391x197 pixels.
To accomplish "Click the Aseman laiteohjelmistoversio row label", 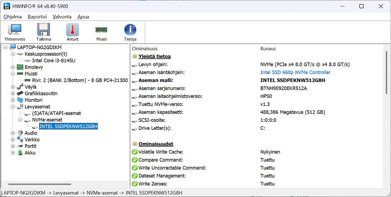I will point(171,96).
